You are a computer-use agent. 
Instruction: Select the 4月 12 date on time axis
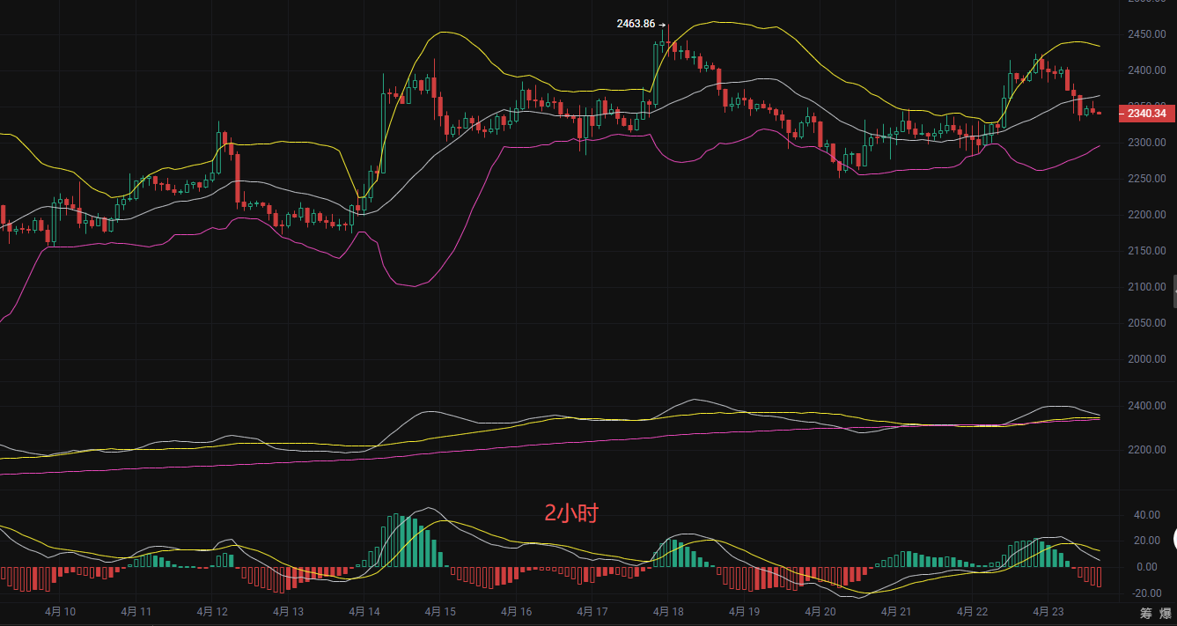click(212, 611)
